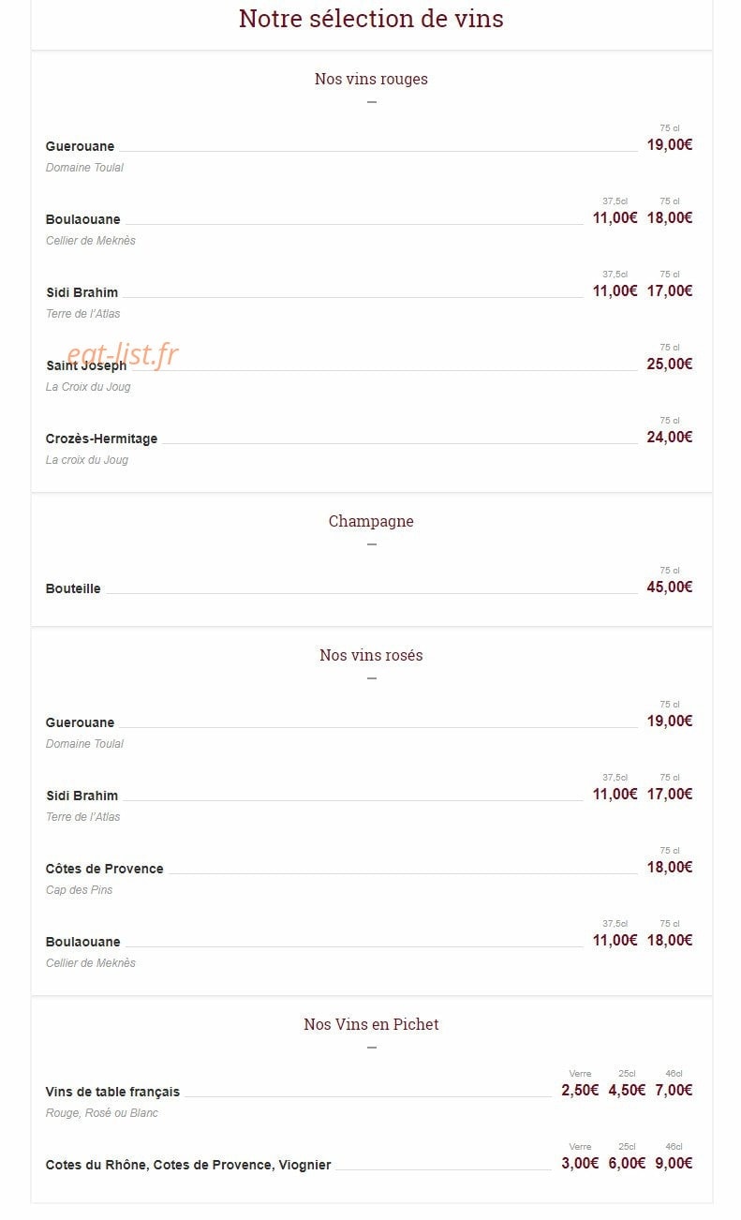Image resolution: width=741 pixels, height=1220 pixels.
Task: Select 'Vins de table français' item
Action: [112, 1092]
